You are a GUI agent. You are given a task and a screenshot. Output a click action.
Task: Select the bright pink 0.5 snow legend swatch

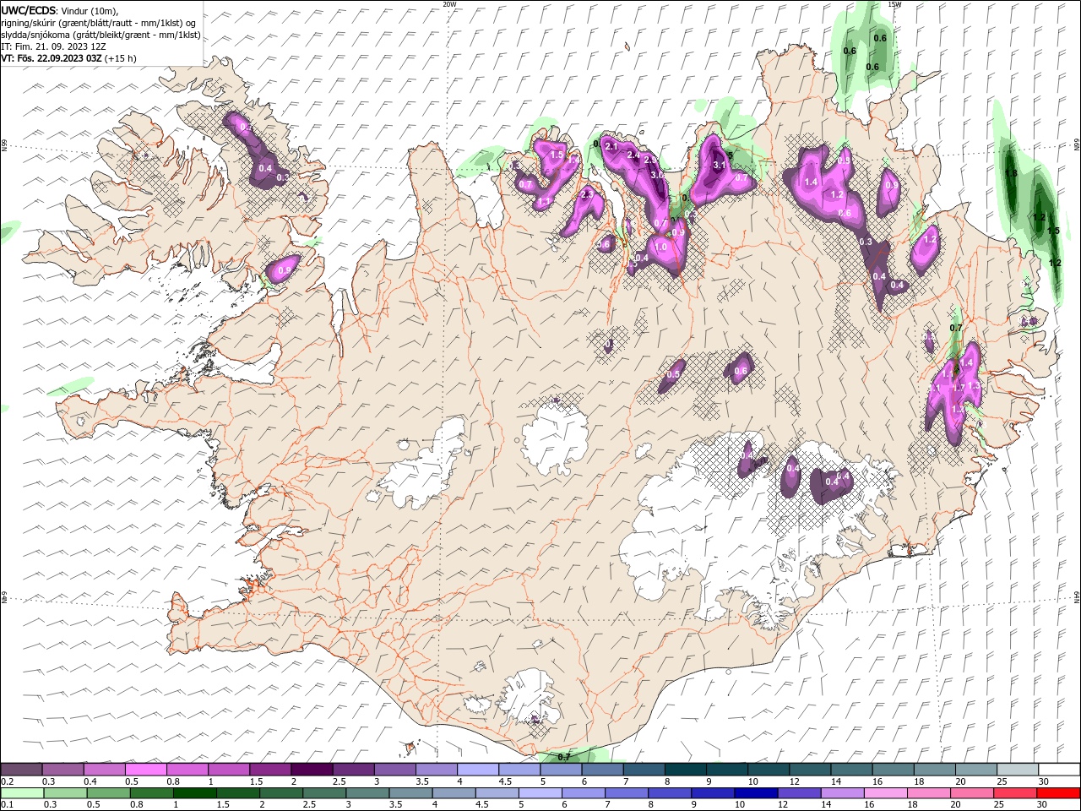pos(145,770)
